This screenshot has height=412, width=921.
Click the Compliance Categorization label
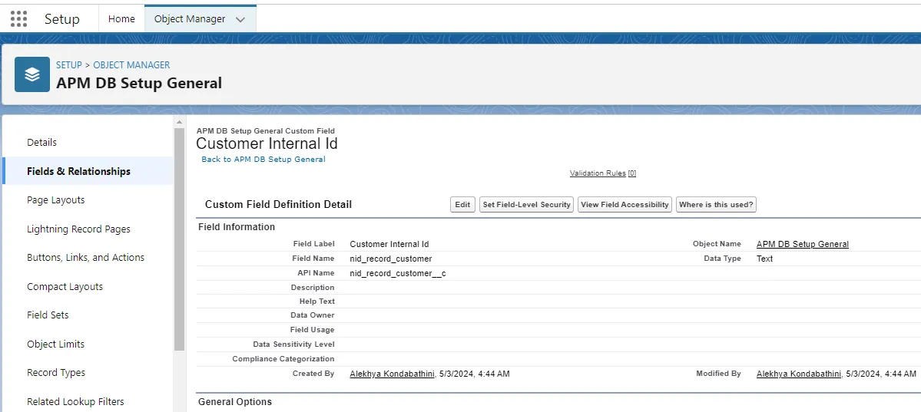point(283,358)
